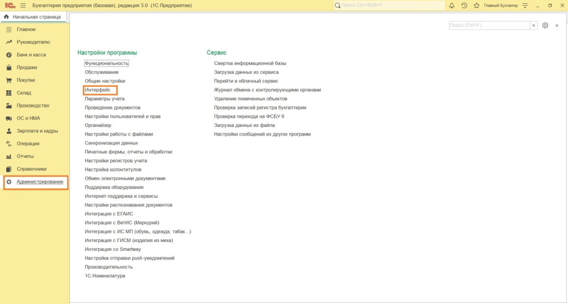Open favorites star icon
The width and height of the screenshot is (568, 304).
click(x=476, y=5)
